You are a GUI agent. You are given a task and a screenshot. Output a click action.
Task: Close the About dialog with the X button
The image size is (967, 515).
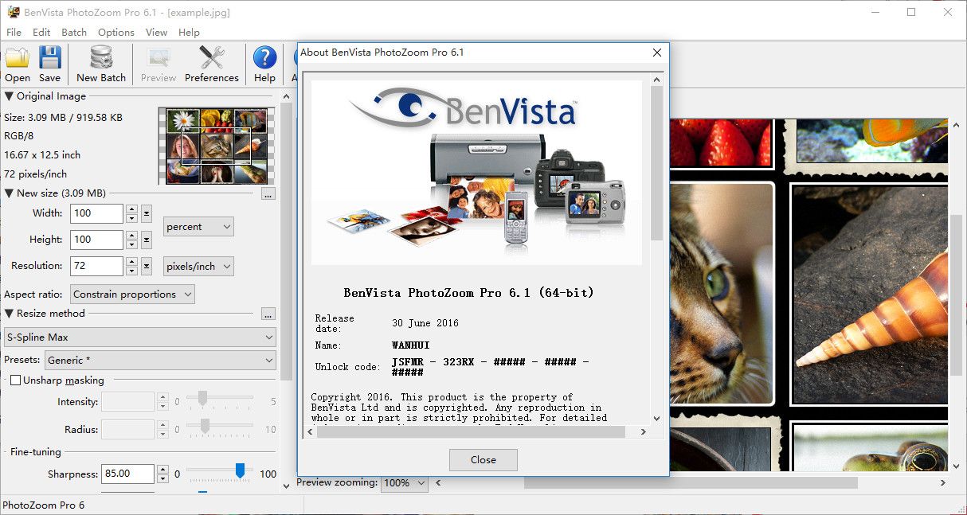[x=657, y=53]
